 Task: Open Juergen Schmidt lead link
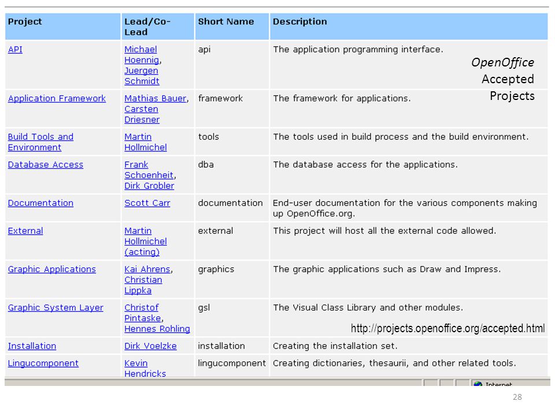pyautogui.click(x=142, y=76)
